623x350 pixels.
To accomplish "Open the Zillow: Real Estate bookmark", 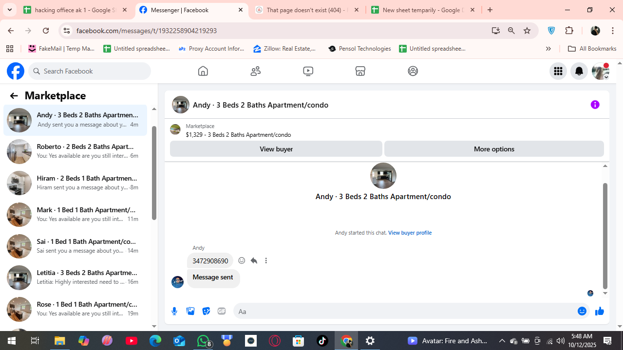I will click(285, 49).
